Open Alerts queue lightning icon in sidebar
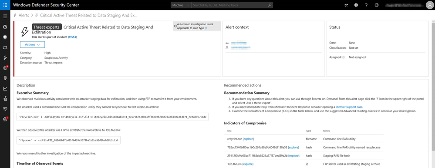435x168 pixels. point(5,57)
